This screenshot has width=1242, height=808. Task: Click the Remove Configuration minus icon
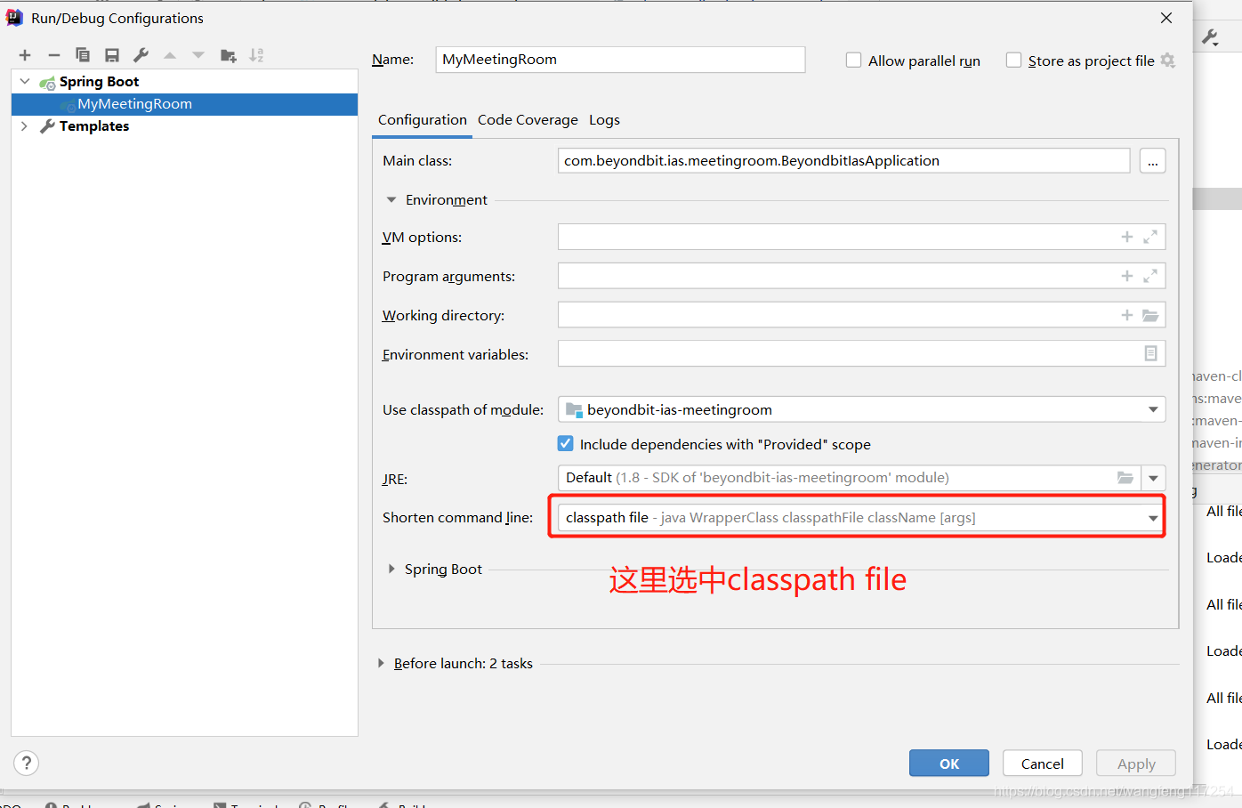(54, 55)
